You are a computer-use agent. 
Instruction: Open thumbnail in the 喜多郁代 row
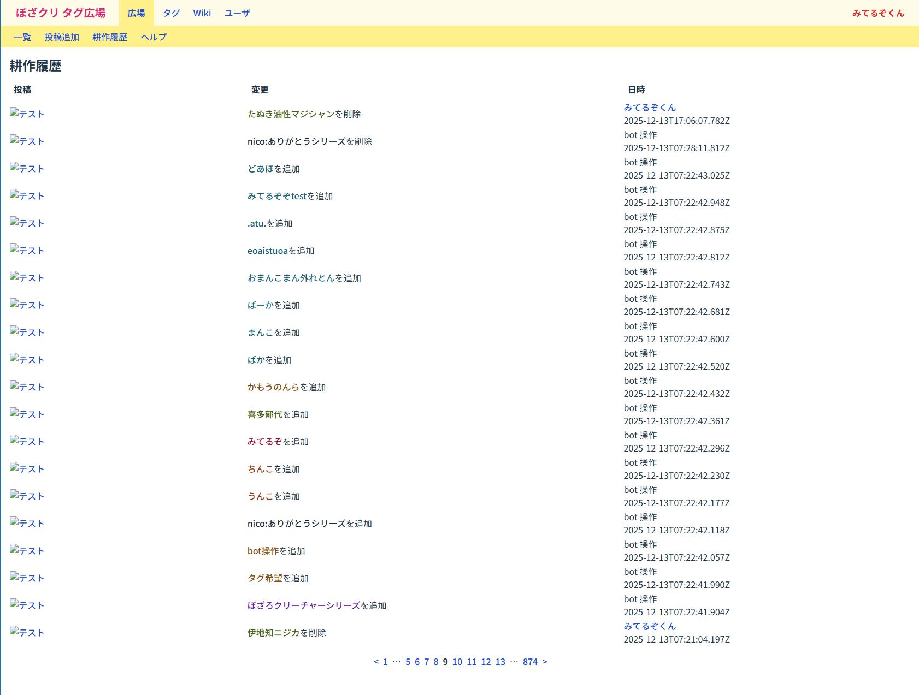click(x=27, y=414)
